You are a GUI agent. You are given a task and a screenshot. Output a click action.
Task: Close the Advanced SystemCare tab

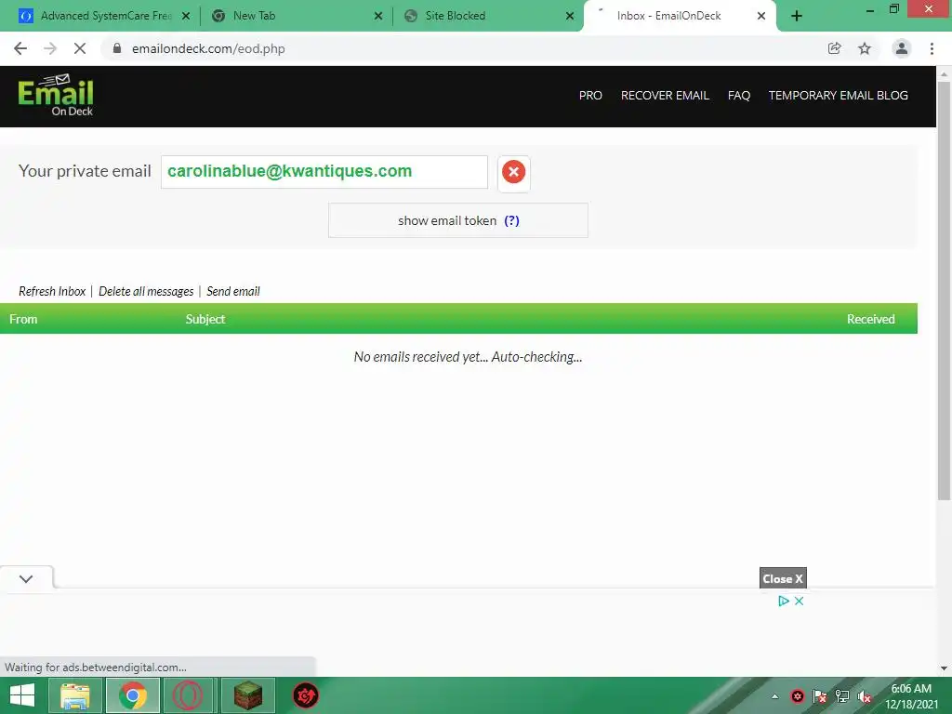click(186, 17)
